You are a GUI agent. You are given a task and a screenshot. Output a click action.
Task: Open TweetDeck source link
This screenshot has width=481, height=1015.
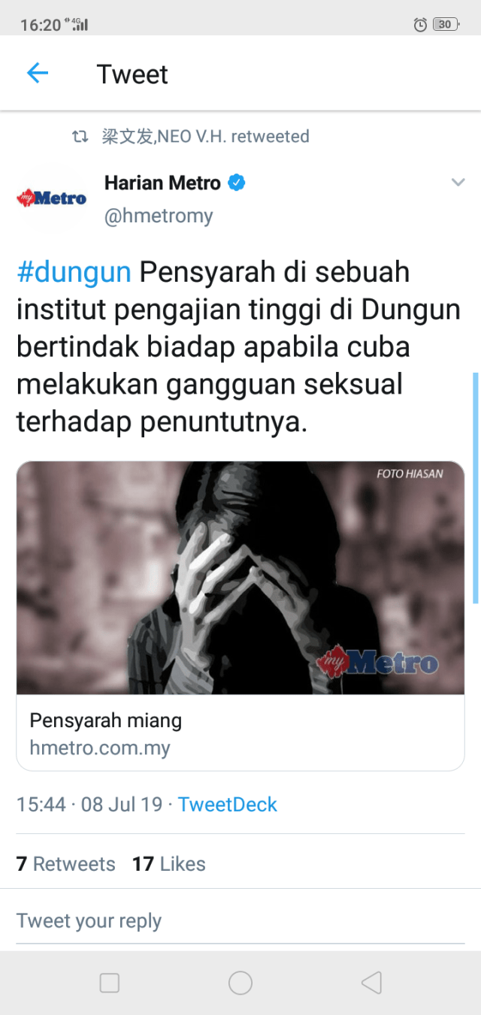click(228, 805)
